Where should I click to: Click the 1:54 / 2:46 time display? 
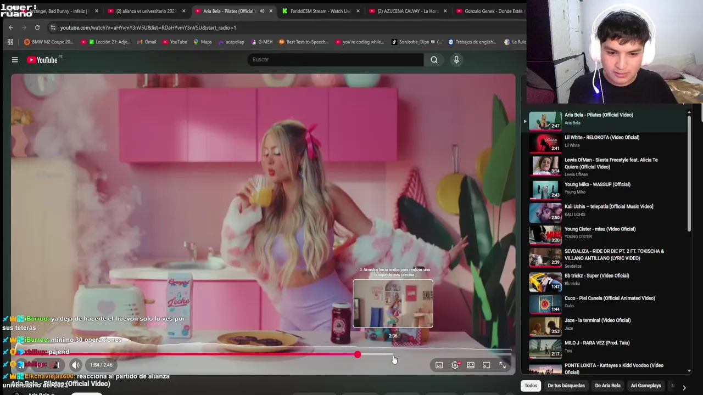[x=101, y=365]
